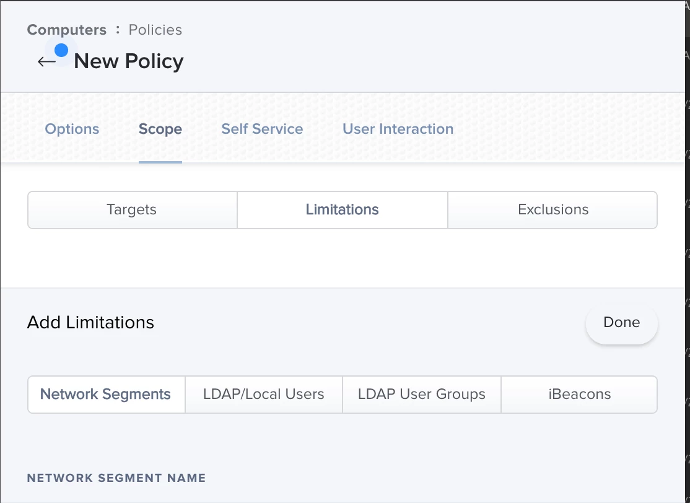Select the Scope tab

160,129
